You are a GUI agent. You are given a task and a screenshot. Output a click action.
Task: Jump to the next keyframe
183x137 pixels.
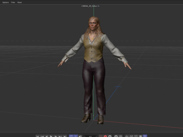click(x=60, y=136)
